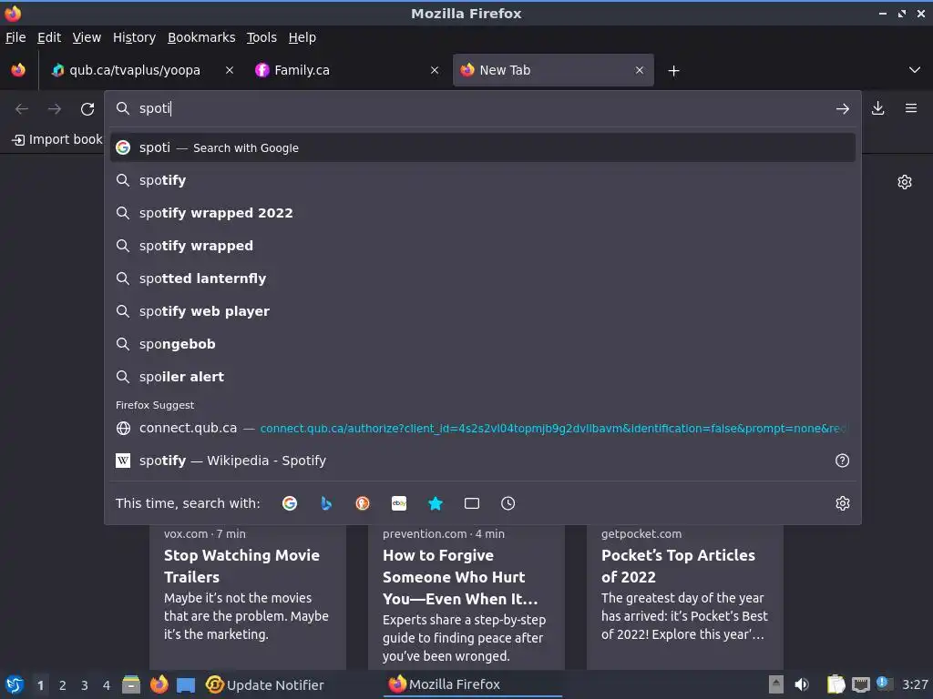The image size is (933, 699).
Task: Choose the 'spotify' suggestion
Action: point(483,180)
